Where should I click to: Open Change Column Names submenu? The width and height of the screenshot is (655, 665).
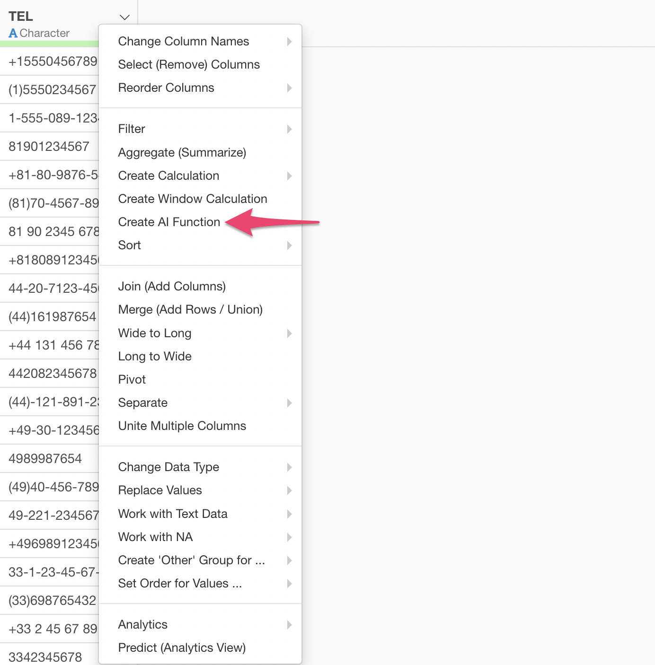coord(184,42)
